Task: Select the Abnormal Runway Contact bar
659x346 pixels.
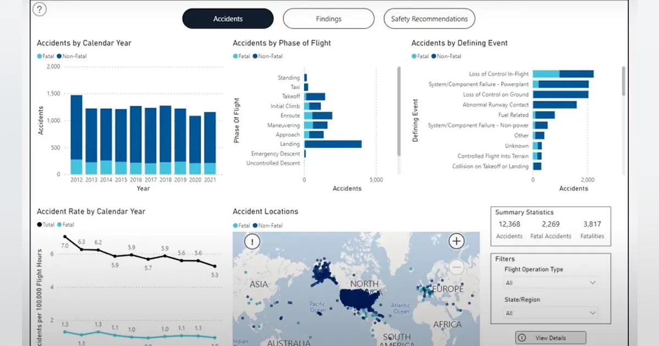Action: point(555,104)
